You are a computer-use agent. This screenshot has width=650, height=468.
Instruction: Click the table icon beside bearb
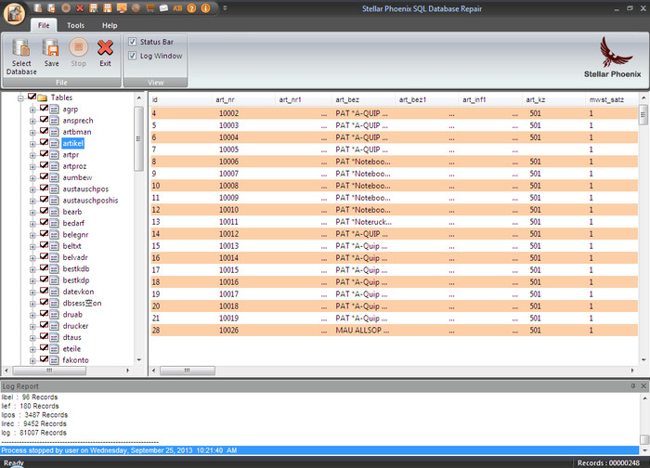[x=54, y=212]
